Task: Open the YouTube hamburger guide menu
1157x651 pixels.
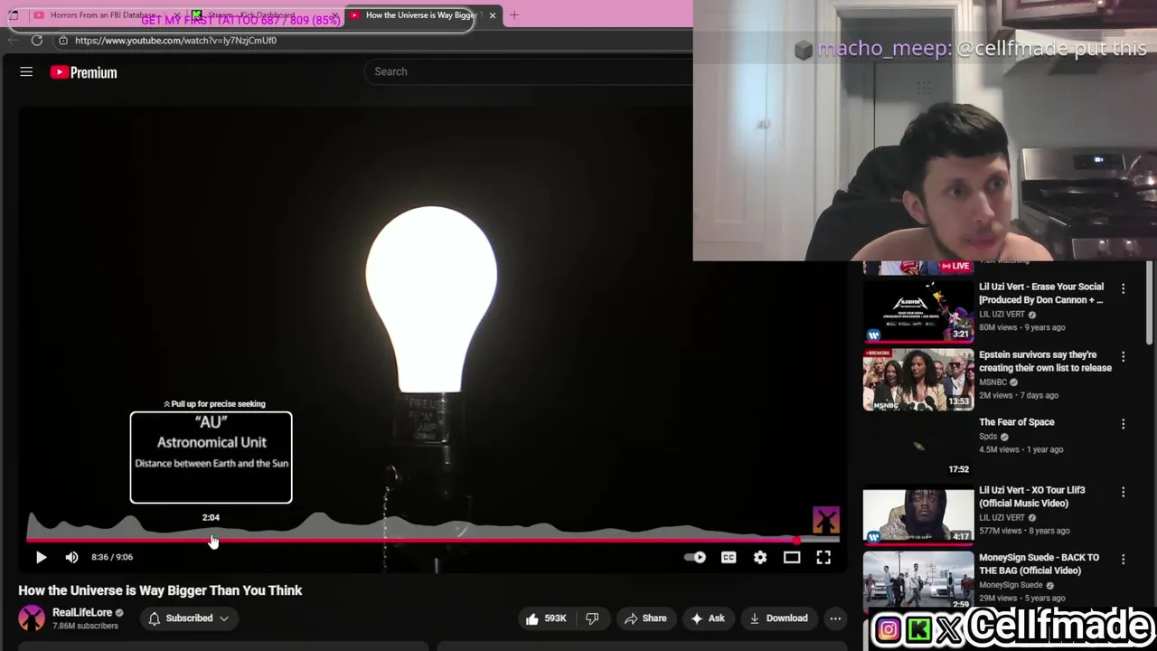Action: [x=26, y=72]
